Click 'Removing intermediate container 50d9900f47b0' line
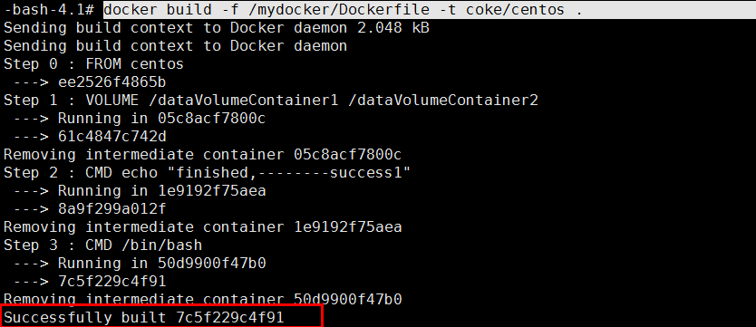This screenshot has width=756, height=327. (203, 300)
